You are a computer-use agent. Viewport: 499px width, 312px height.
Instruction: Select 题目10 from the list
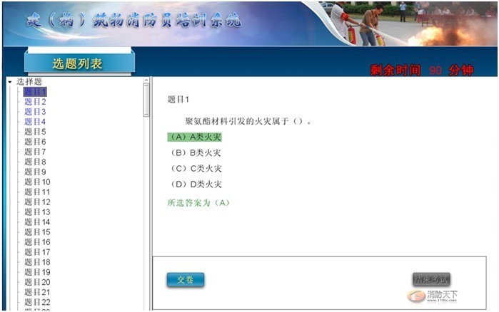point(37,182)
